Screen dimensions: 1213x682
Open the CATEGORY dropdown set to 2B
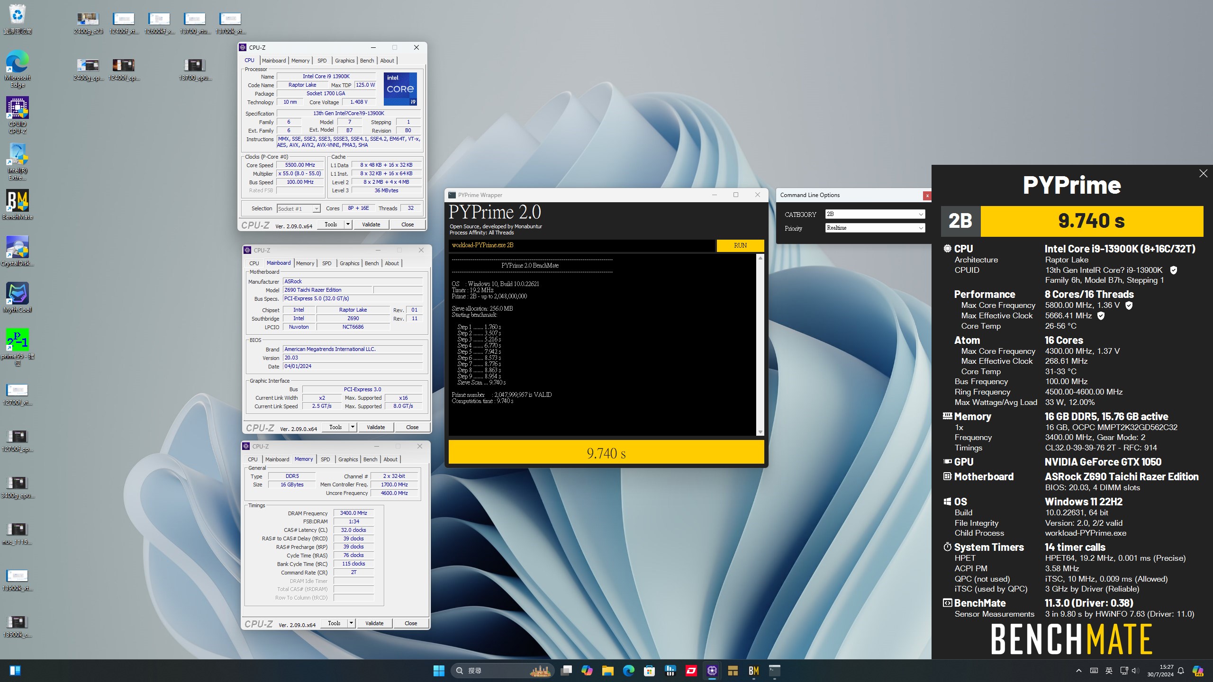(875, 214)
